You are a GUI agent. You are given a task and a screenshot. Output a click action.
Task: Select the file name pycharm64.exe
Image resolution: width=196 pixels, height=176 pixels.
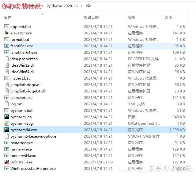point(24,130)
